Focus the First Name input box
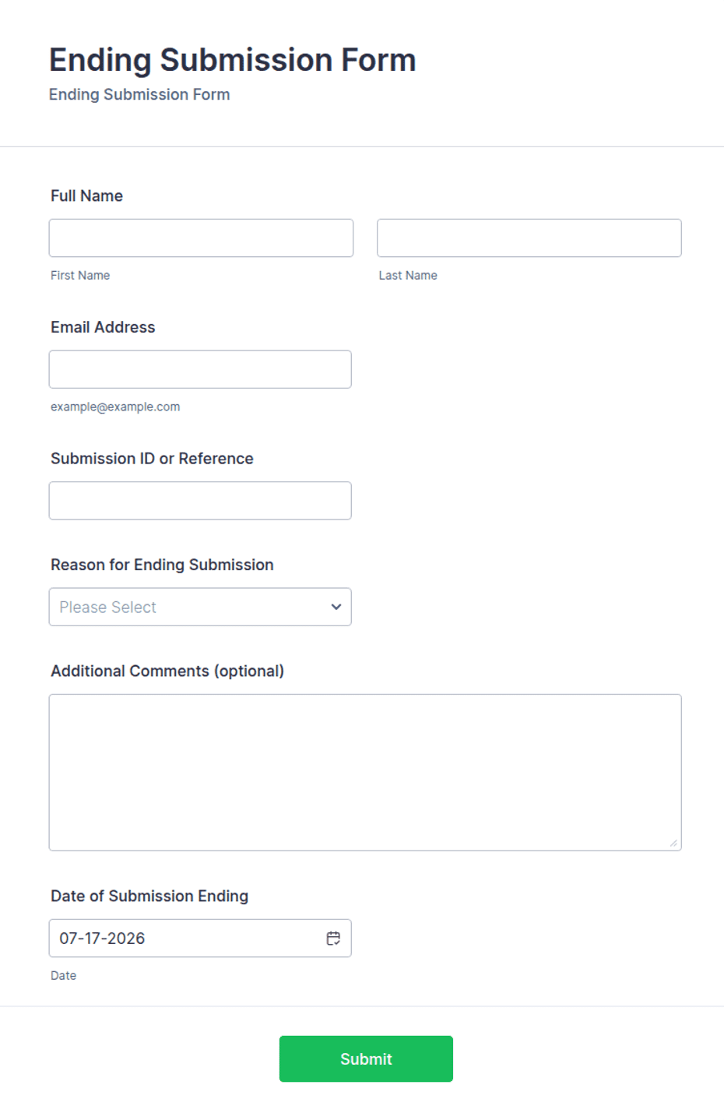The height and width of the screenshot is (1120, 724). [201, 238]
